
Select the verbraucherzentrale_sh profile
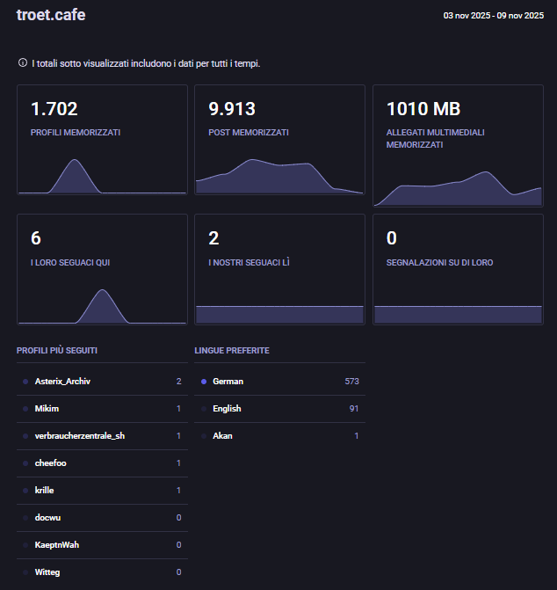pyautogui.click(x=79, y=436)
